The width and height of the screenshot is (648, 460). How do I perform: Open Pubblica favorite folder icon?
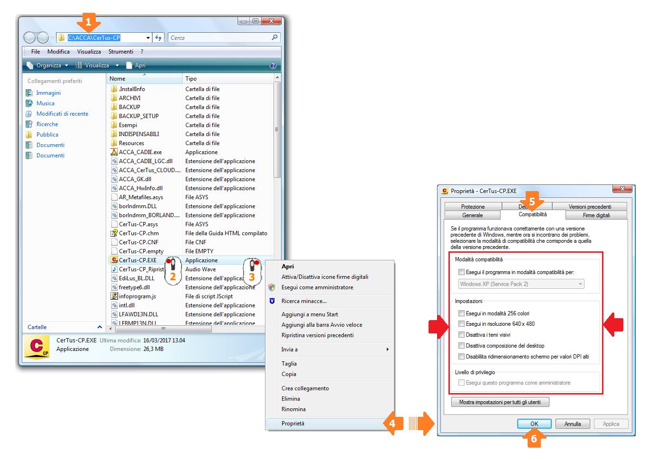point(29,135)
